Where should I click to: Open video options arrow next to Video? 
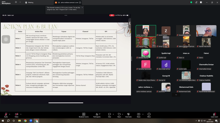coord(21,114)
